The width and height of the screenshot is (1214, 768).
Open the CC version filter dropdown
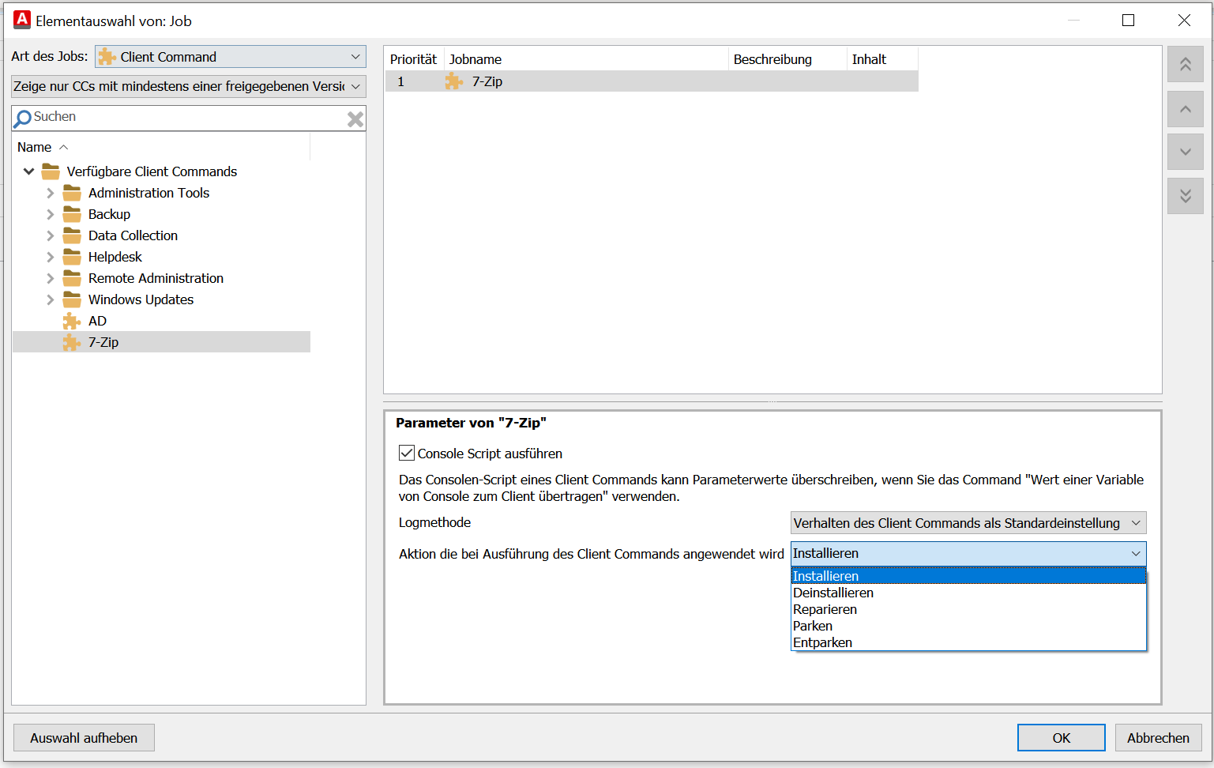pos(189,86)
